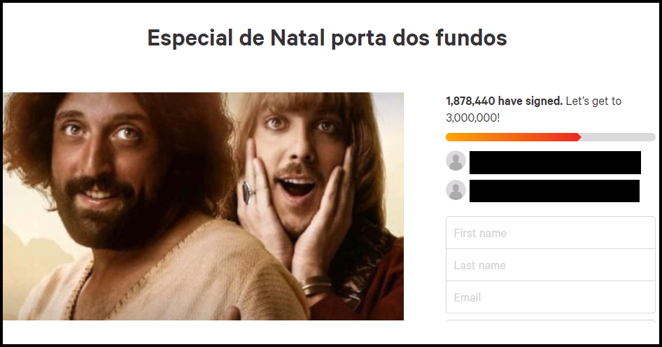Click the bracelet on the wrist in photo
This screenshot has width=662, height=347.
pos(316,286)
